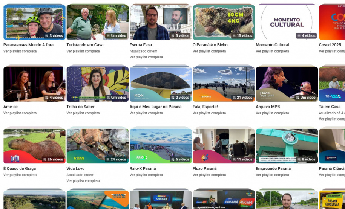Screen dimensions: 345x209
Task: Click the 15 vídeos playlist count badge
Action: [242, 36]
